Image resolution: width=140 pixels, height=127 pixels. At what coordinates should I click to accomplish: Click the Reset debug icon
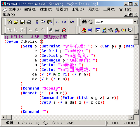[x=43, y=30]
